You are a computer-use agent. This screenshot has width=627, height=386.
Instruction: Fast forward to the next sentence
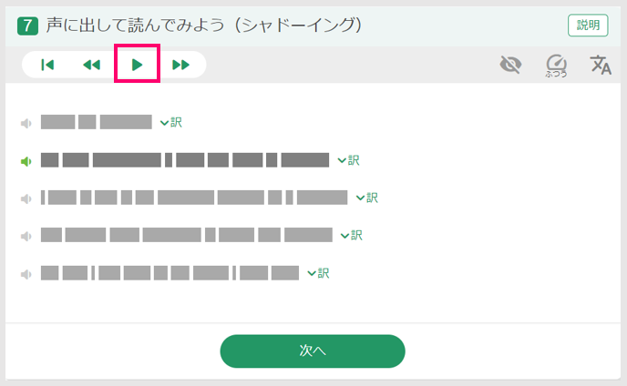180,65
